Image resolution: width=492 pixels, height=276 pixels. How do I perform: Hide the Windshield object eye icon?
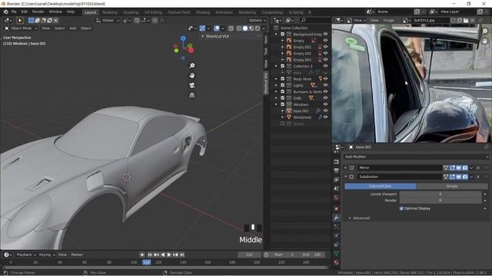(325, 117)
